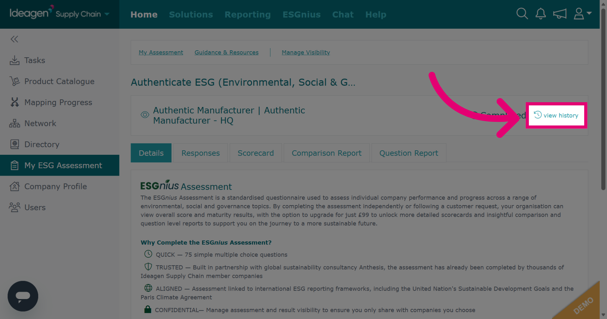Open Directory label in the sidebar
Viewport: 607px width, 319px height.
[42, 144]
